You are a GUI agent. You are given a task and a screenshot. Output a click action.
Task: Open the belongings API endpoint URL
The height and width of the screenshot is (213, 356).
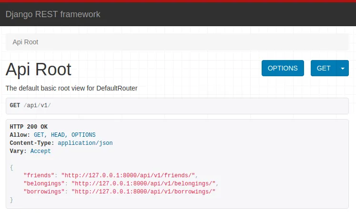click(143, 183)
